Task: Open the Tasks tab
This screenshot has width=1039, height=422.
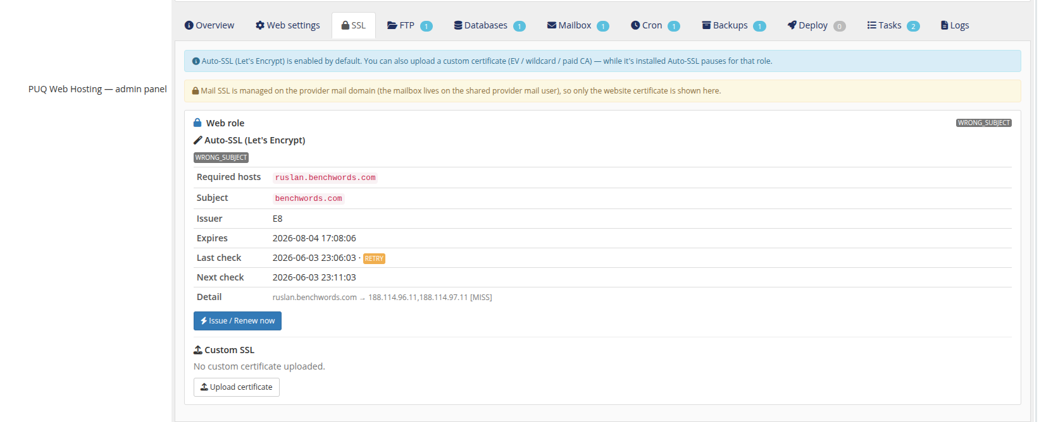Action: [893, 25]
